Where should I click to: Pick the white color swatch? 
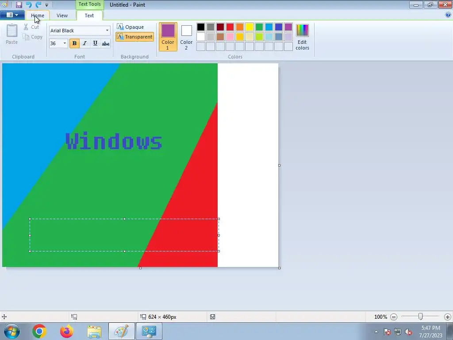[201, 37]
